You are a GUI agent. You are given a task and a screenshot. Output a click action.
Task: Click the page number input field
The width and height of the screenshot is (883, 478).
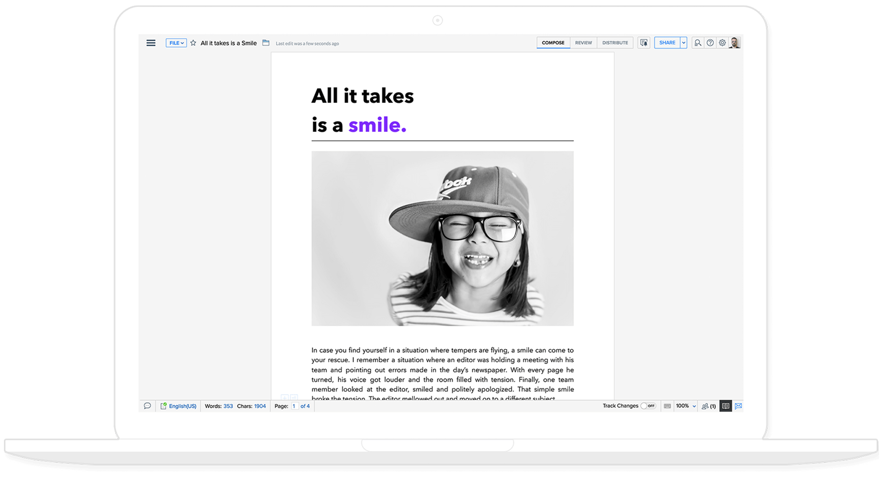[294, 406]
